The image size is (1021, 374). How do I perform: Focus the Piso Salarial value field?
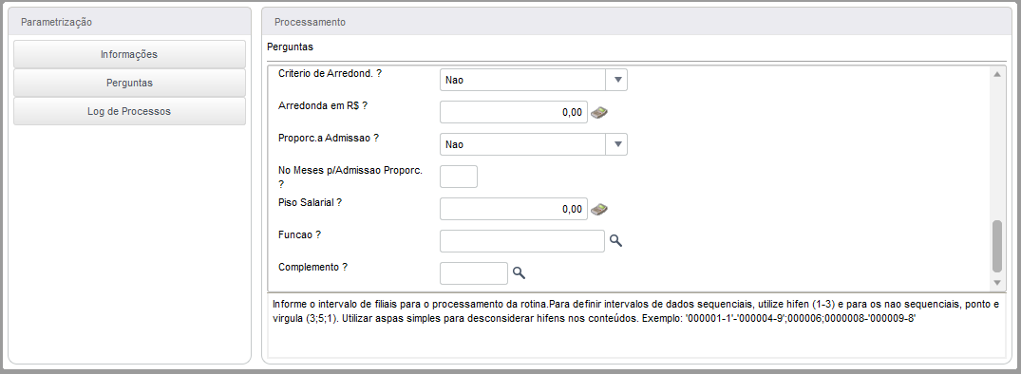pyautogui.click(x=514, y=209)
